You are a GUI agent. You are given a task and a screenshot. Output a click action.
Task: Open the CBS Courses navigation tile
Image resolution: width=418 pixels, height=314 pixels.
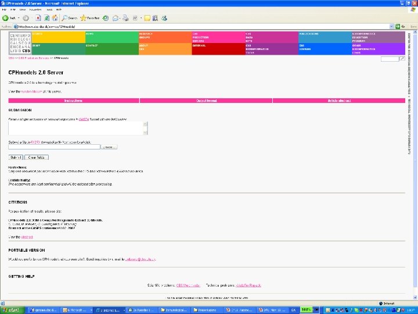click(325, 49)
